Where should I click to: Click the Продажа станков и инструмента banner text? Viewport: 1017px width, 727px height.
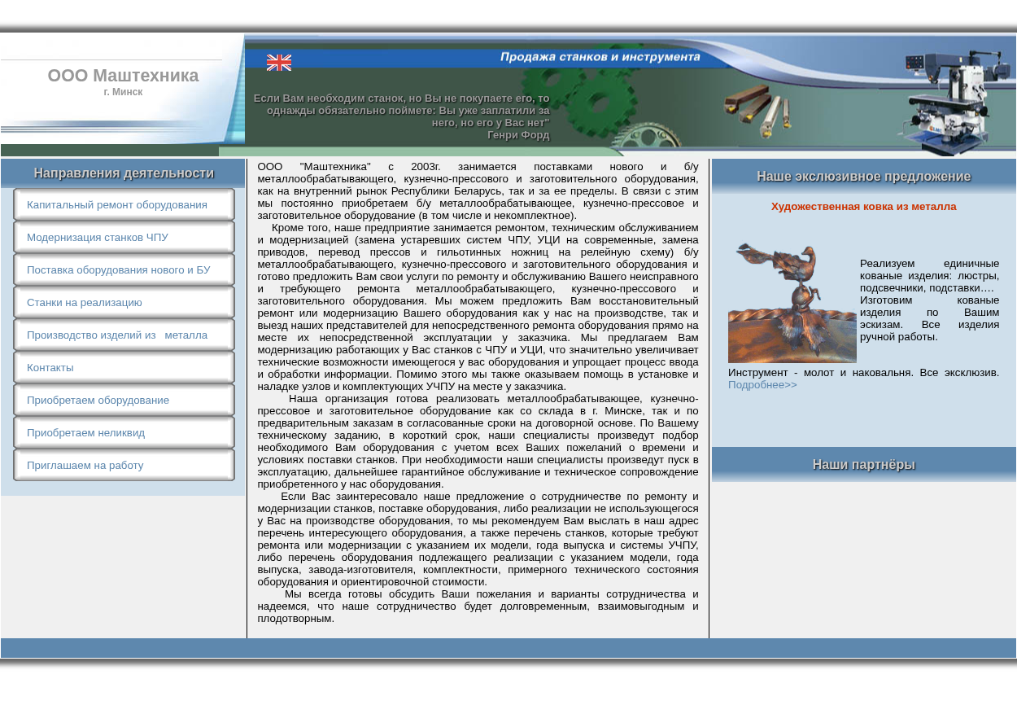(x=600, y=56)
